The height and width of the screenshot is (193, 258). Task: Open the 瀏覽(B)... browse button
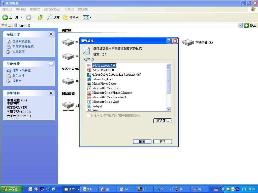[163, 121]
